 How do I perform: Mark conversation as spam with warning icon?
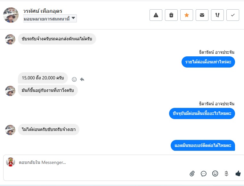coord(156,15)
